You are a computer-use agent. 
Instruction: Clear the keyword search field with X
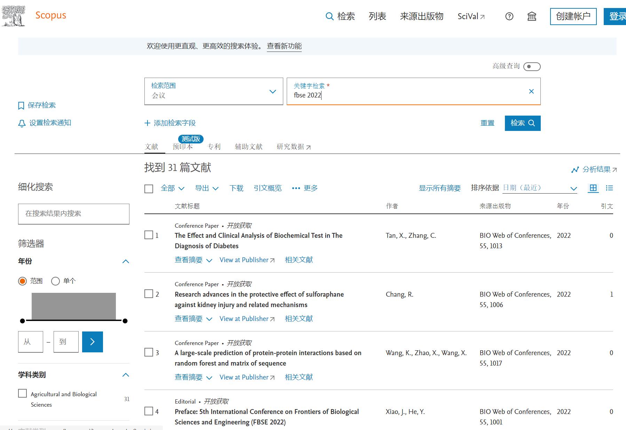531,91
